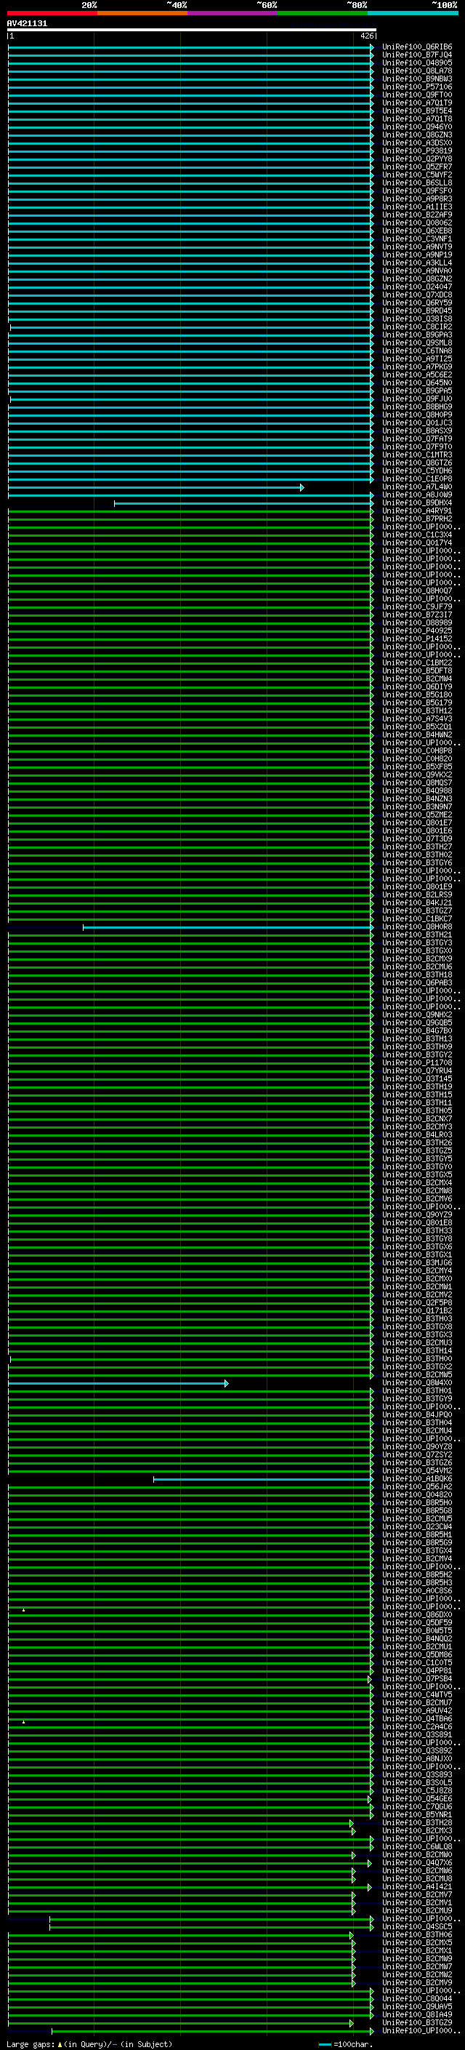Viewport: 465px width, 2050px height.
Task: Select the UniRef100_Q9FT00 label
Action: point(416,95)
